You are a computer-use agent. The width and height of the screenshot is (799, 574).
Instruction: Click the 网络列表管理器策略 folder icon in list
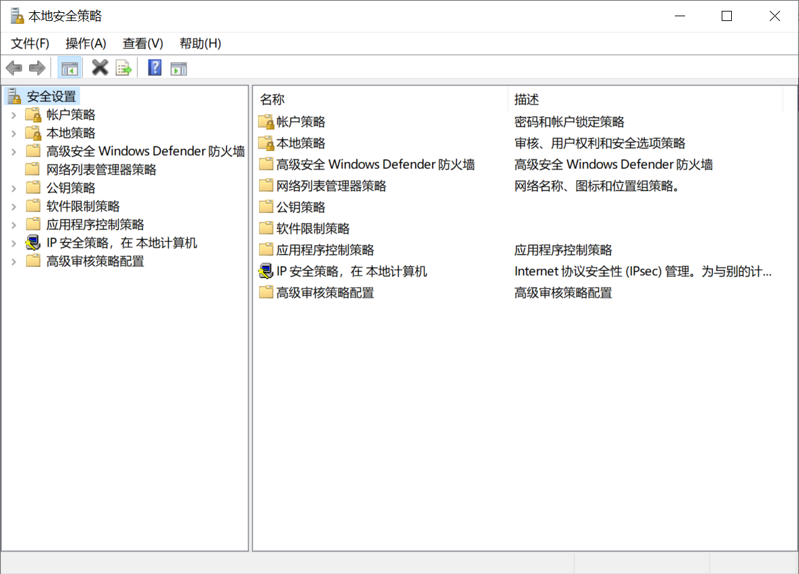[266, 186]
